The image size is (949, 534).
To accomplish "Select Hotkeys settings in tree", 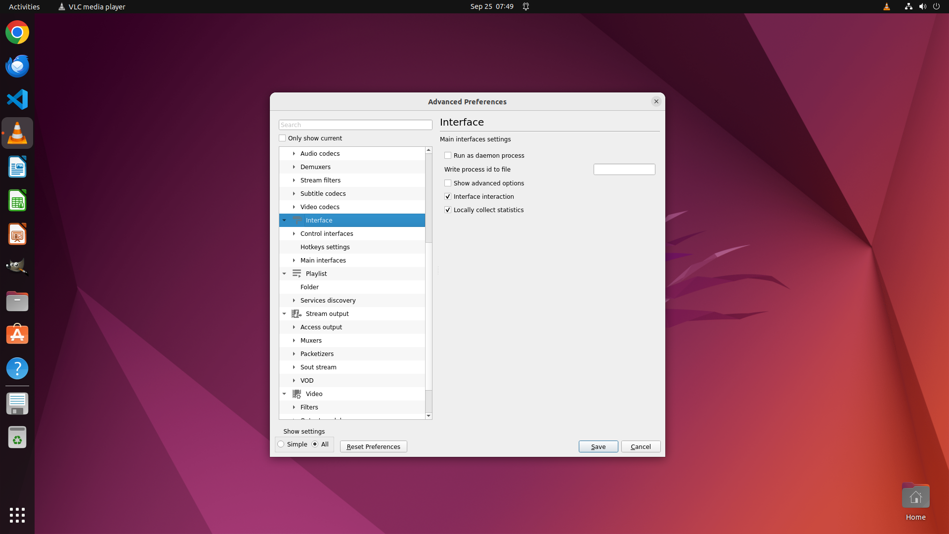I will point(325,247).
